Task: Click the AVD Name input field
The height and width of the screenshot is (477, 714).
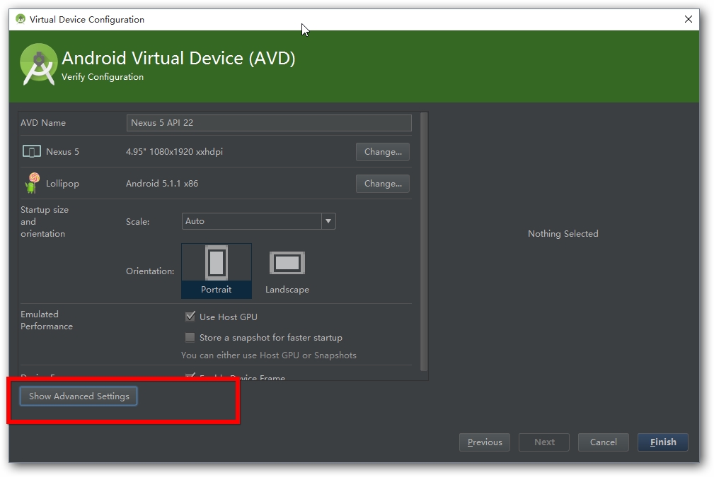Action: [x=269, y=123]
